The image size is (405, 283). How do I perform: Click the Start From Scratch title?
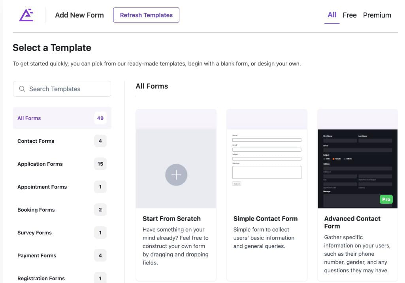coord(171,219)
